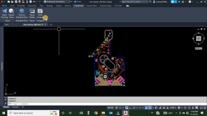Viewport: 207px width, 116px height.
Task: Click the keyword search box
Action: tap(135, 2)
